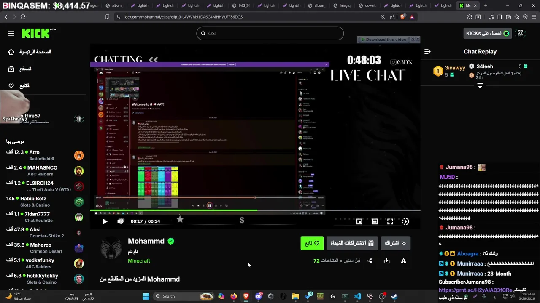The width and height of the screenshot is (540, 303).
Task: Open Maherco Crimson Desert channel
Action: click(x=45, y=248)
